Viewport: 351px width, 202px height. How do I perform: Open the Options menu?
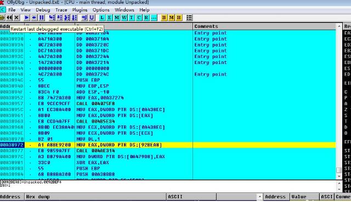101,10
